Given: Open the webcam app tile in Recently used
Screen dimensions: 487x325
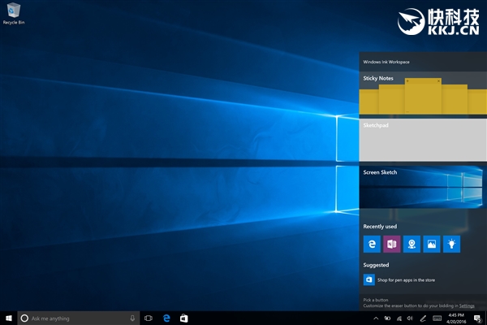Looking at the screenshot, I should pos(412,244).
